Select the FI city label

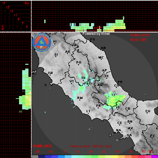(55, 42)
